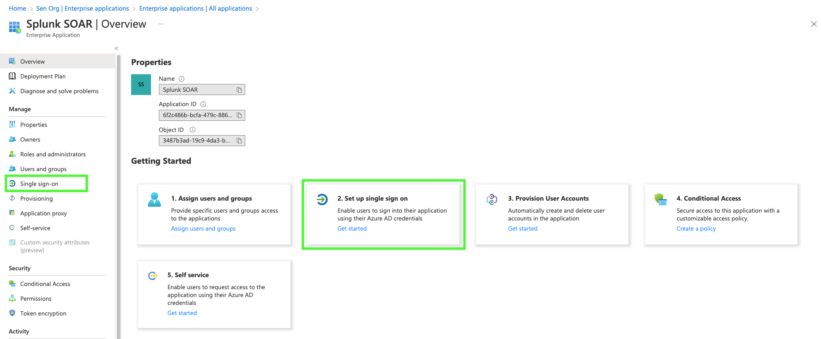Screen dimensions: 821x339
Task: Click the Create a policy link
Action: coord(696,229)
